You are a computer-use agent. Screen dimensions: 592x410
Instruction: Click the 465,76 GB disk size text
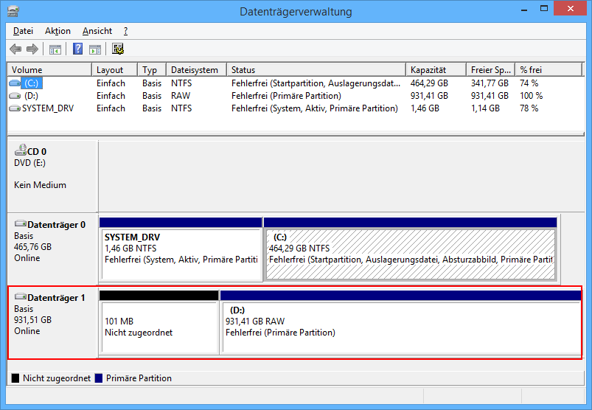point(33,247)
